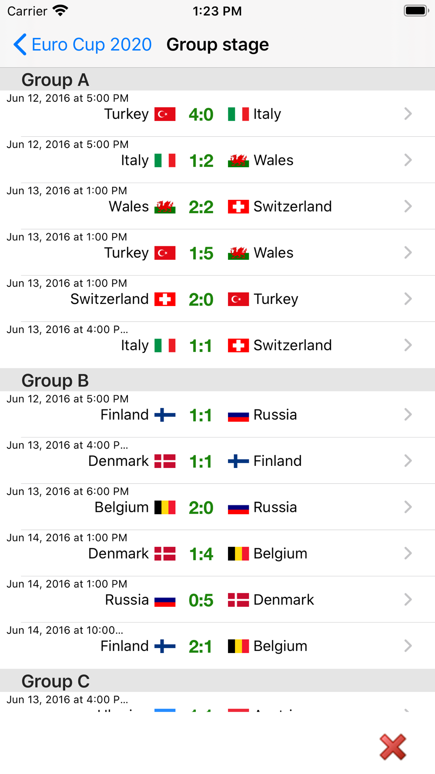Tap Finland flag in Finland–Russia 1:1 match
The height and width of the screenshot is (774, 435).
pyautogui.click(x=165, y=415)
